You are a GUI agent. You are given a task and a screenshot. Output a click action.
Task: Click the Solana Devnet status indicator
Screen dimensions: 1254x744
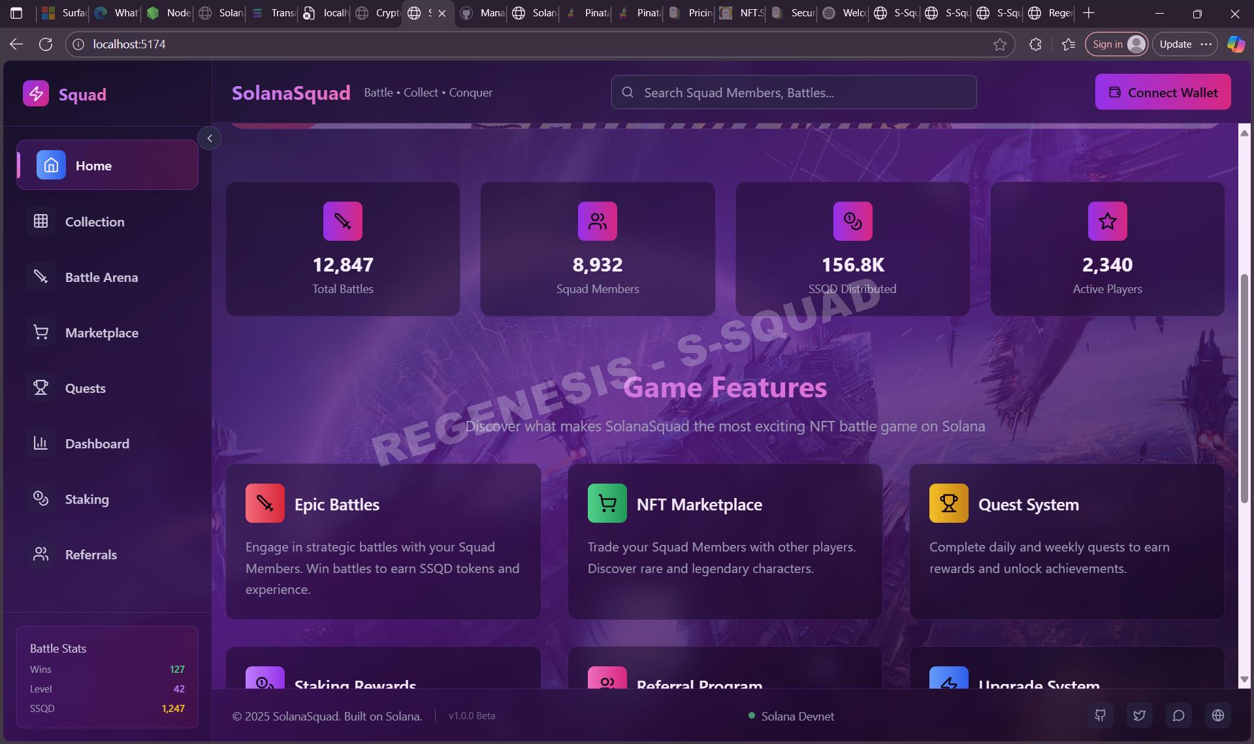pos(791,716)
